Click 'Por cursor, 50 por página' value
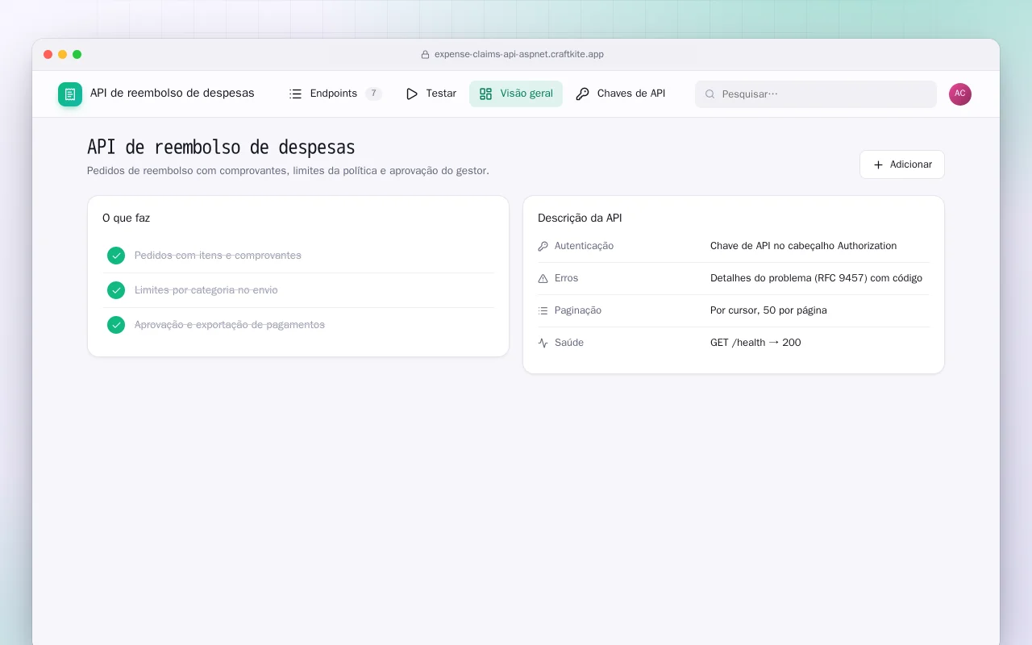The height and width of the screenshot is (645, 1032). click(768, 310)
